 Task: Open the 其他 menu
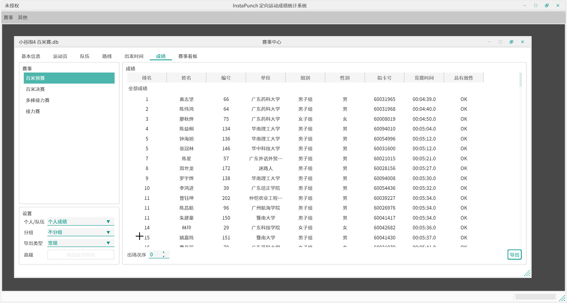(x=22, y=17)
